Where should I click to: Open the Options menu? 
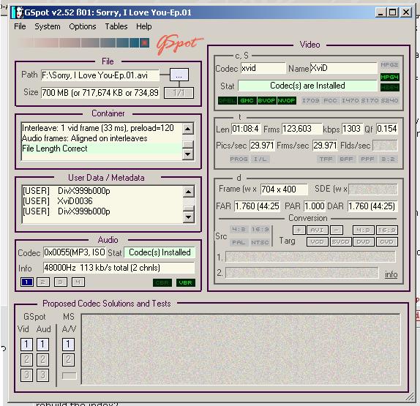point(83,26)
